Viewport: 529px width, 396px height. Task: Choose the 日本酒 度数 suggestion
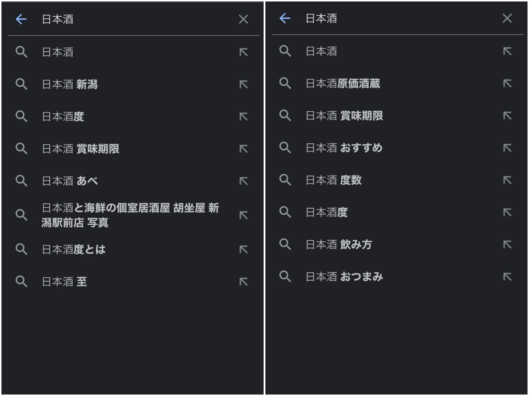(x=333, y=180)
